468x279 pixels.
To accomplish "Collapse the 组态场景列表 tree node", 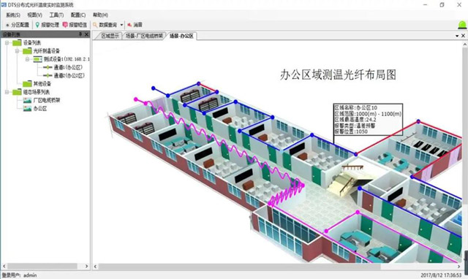I will (x=7, y=92).
